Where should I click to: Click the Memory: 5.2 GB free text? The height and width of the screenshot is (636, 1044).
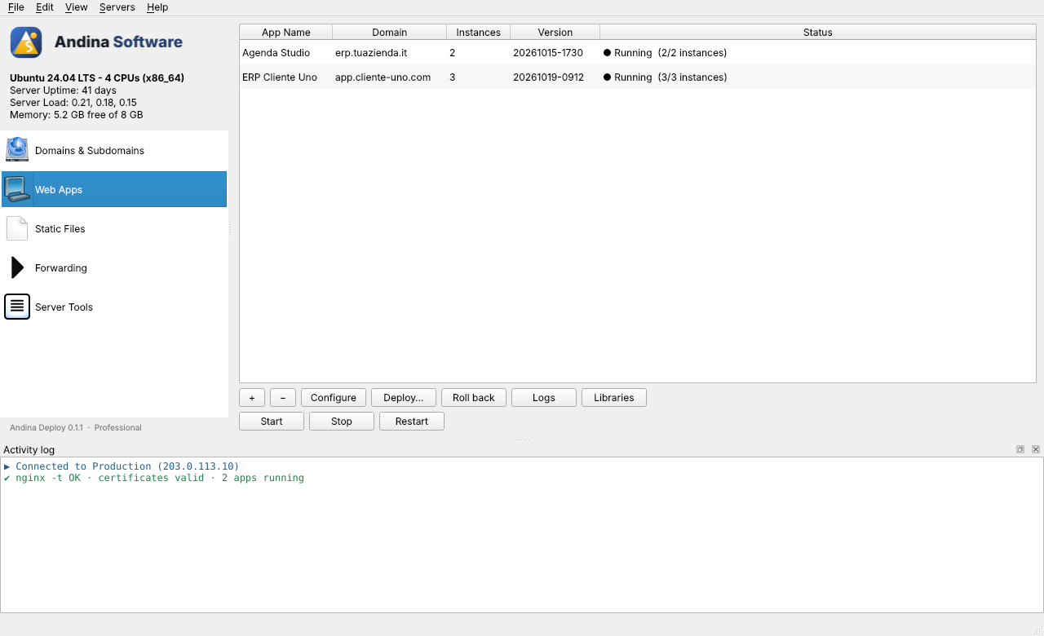click(x=77, y=115)
